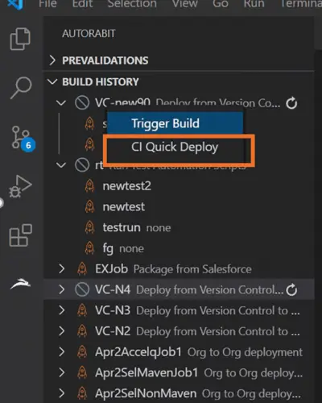Open the Explorer files icon
322x403 pixels.
pyautogui.click(x=20, y=39)
